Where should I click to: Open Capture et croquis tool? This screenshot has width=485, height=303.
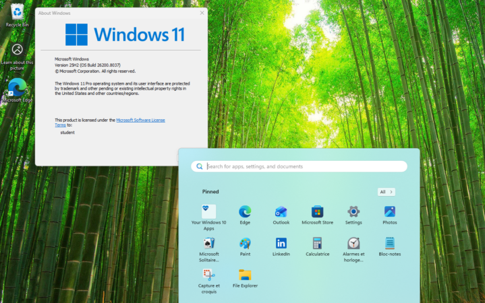(x=209, y=281)
